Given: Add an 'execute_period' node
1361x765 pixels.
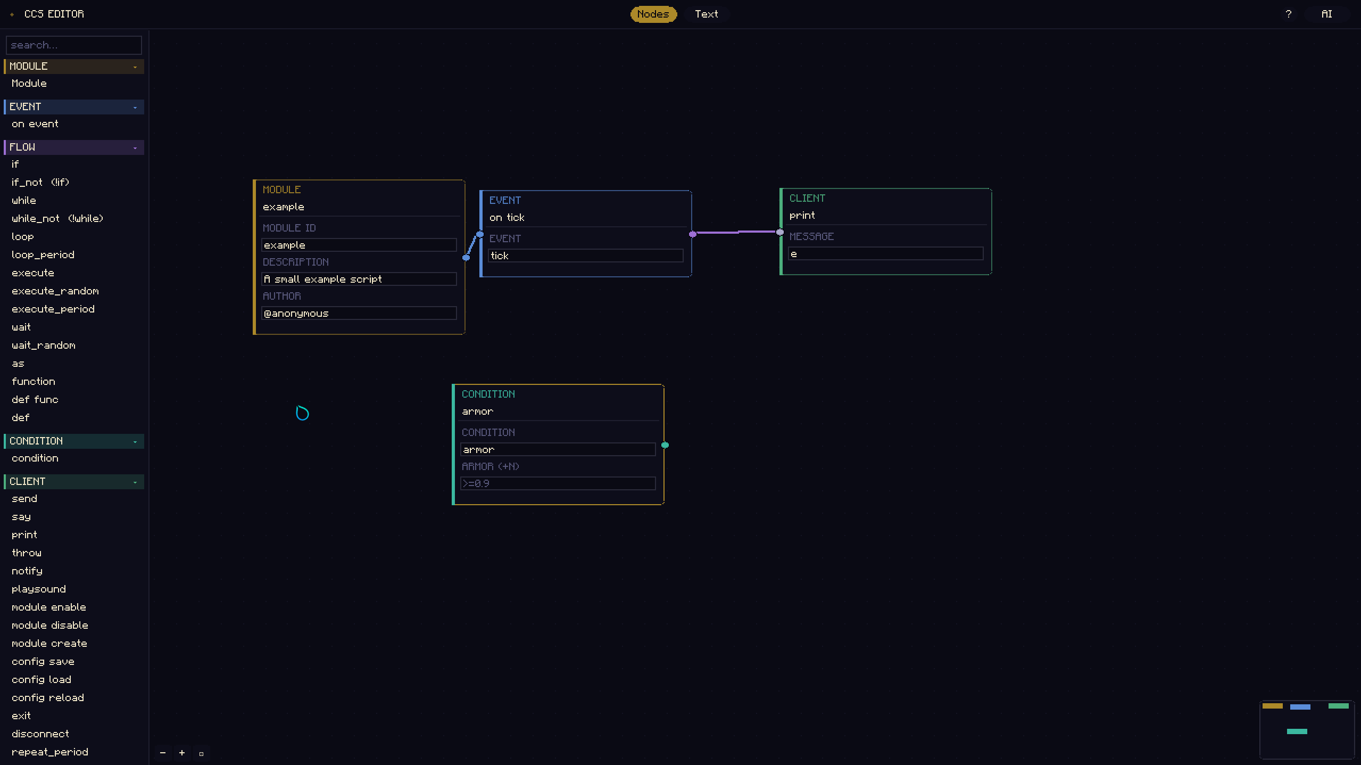Looking at the screenshot, I should 74,309.
